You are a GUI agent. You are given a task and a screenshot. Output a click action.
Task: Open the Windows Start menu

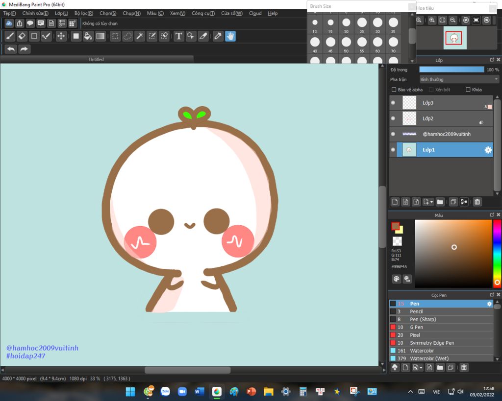click(x=130, y=392)
